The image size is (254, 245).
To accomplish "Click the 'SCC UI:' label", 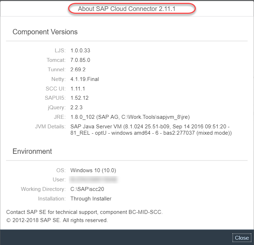I will (x=56, y=89).
